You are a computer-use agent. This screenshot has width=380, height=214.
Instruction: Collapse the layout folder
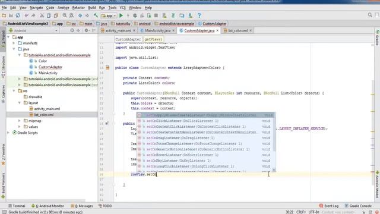point(20,103)
